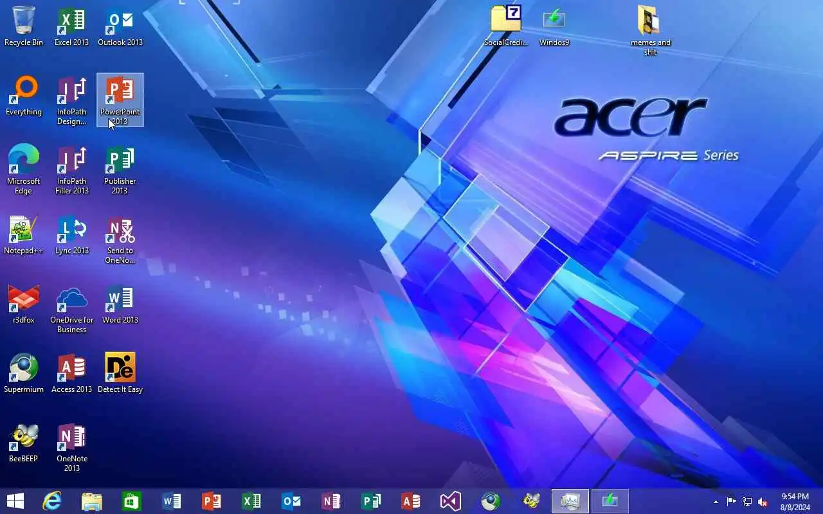Launch Supermium from the taskbar
The height and width of the screenshot is (514, 823).
(491, 501)
